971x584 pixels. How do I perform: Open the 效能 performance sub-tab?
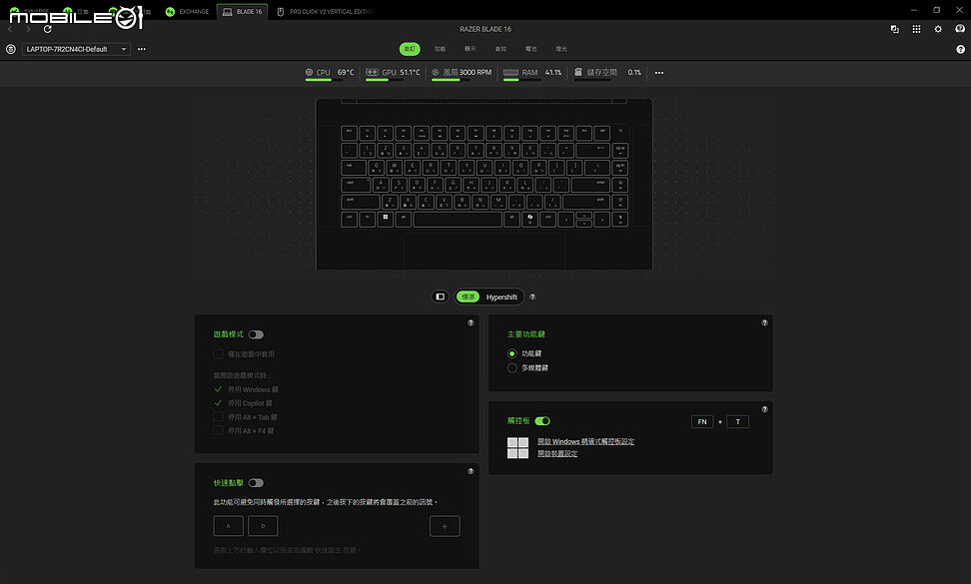click(440, 49)
